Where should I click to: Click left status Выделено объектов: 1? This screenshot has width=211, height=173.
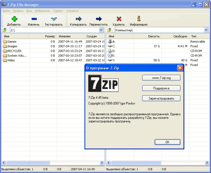17,169
